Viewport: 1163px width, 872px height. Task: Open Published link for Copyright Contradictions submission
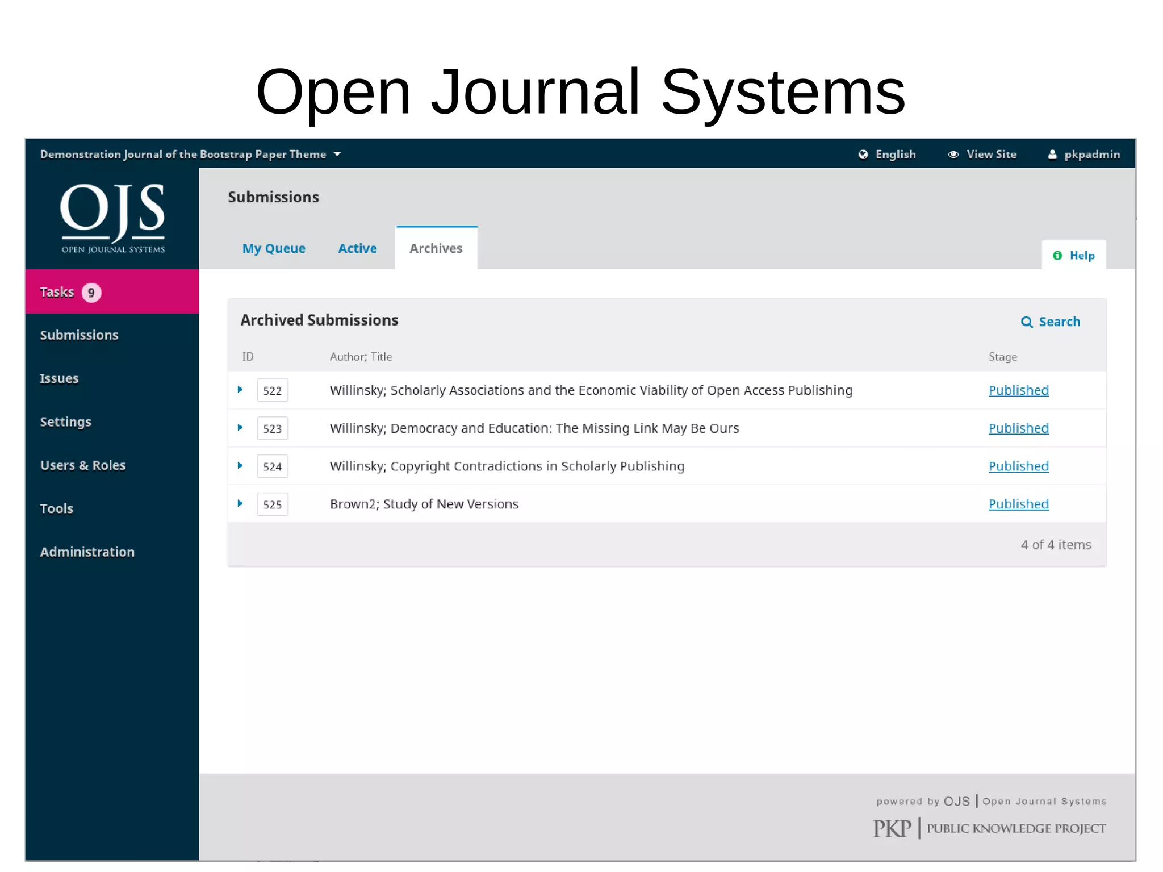tap(1018, 466)
